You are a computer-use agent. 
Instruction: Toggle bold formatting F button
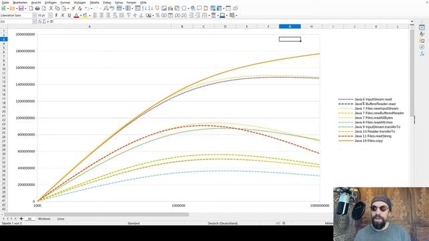[56, 15]
